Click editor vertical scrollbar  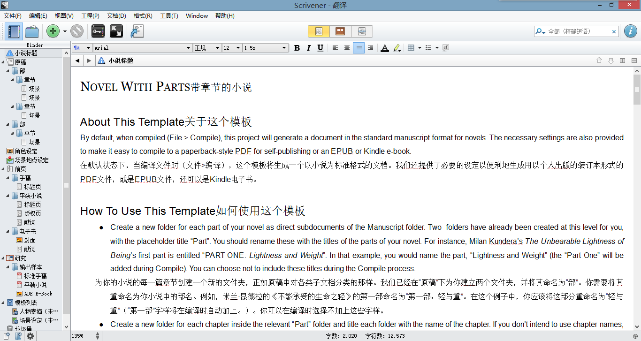(x=637, y=199)
